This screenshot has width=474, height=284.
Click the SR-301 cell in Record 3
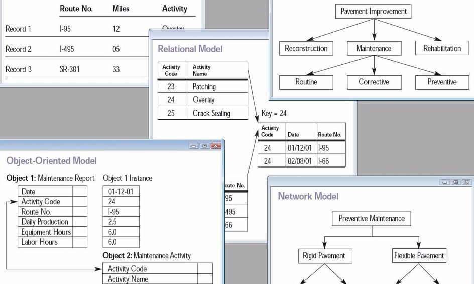[x=69, y=69]
